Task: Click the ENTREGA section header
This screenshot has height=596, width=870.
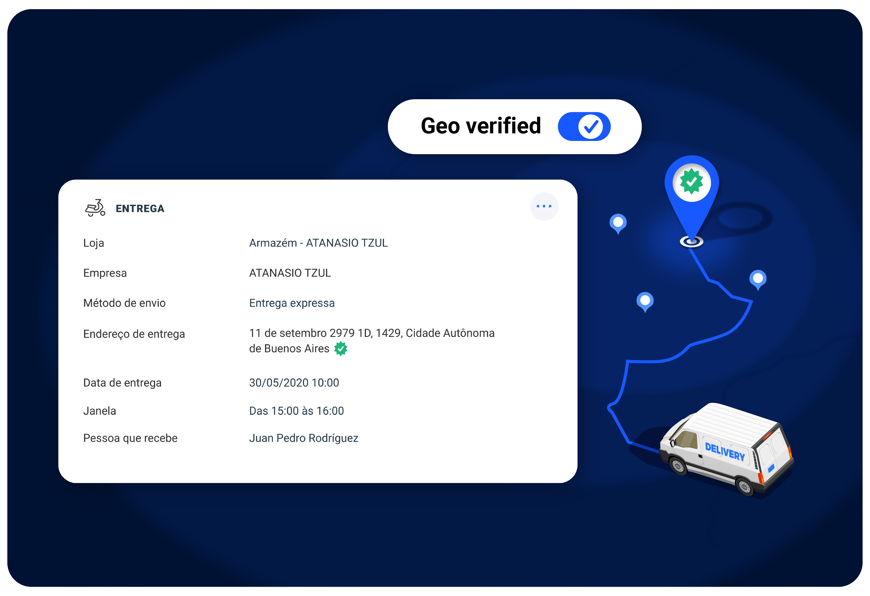Action: click(x=140, y=209)
